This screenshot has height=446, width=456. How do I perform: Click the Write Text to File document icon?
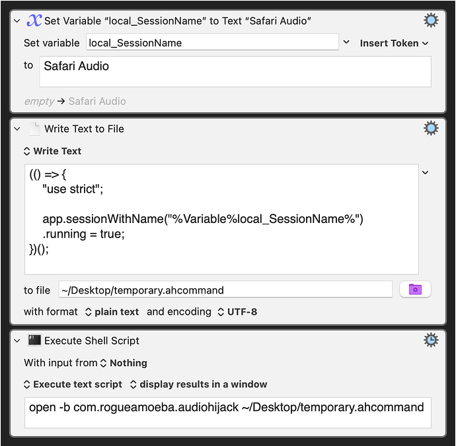point(34,129)
